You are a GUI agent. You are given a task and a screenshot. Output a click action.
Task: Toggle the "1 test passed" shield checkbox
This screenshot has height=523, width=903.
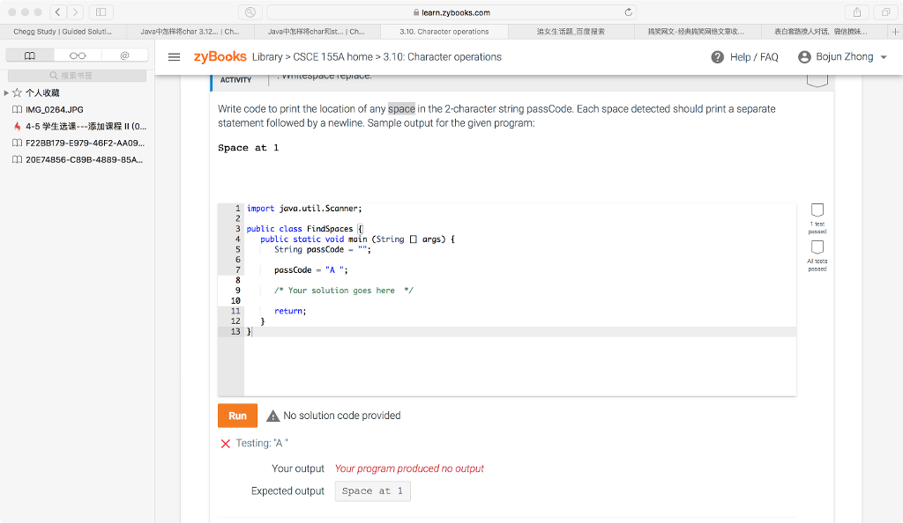point(817,209)
